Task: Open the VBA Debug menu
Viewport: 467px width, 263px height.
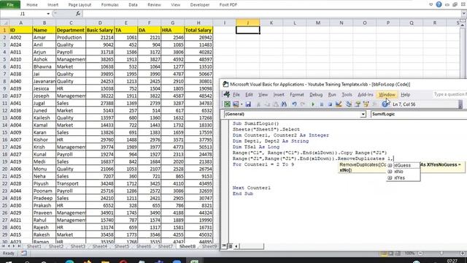Action: click(x=316, y=94)
